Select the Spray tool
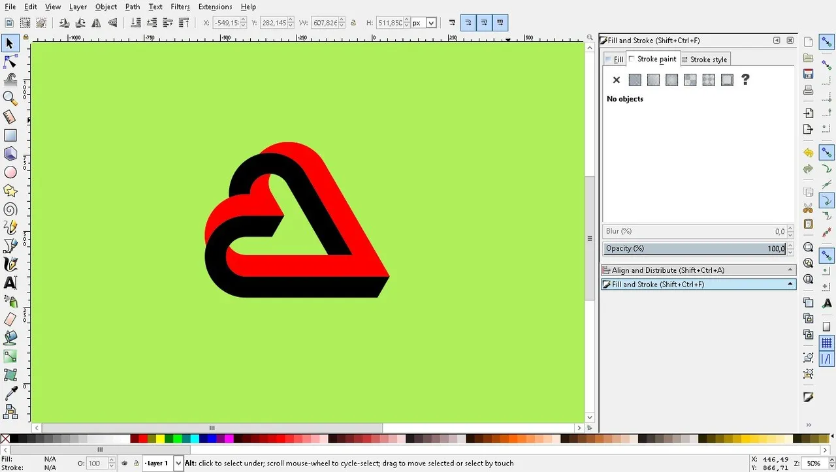Viewport: 836px width, 472px height. click(10, 301)
